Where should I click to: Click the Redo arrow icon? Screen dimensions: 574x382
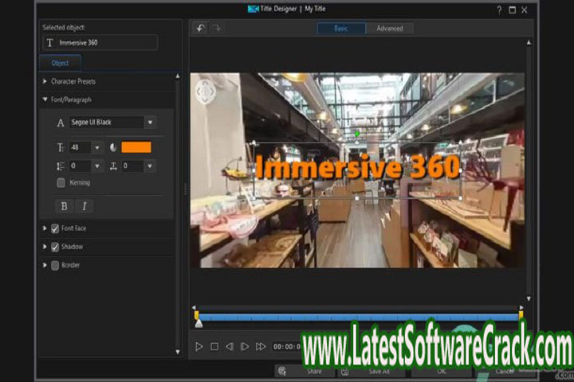217,29
